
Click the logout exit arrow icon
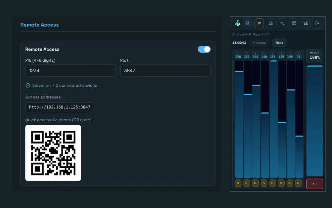point(317,23)
